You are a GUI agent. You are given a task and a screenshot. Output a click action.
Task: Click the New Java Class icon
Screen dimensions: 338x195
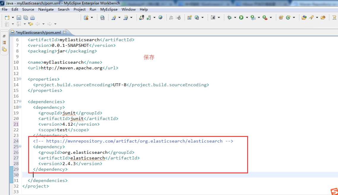click(x=288, y=18)
